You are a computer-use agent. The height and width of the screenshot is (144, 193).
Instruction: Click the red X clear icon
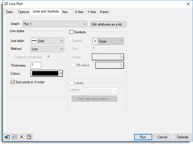22,137
